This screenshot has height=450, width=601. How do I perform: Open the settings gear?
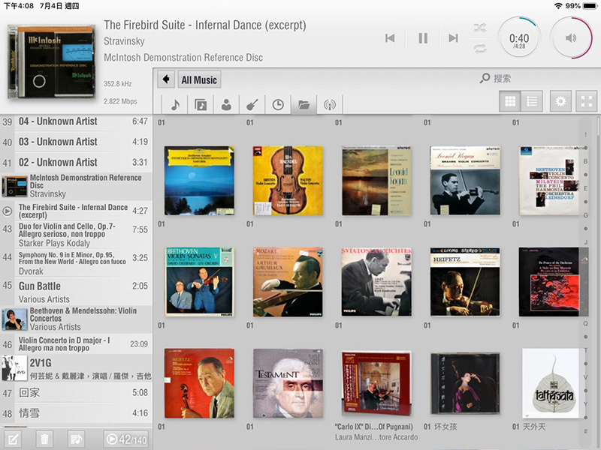pyautogui.click(x=560, y=101)
